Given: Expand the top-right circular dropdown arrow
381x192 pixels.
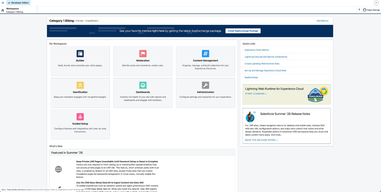Looking at the screenshot, I should pos(376,3).
